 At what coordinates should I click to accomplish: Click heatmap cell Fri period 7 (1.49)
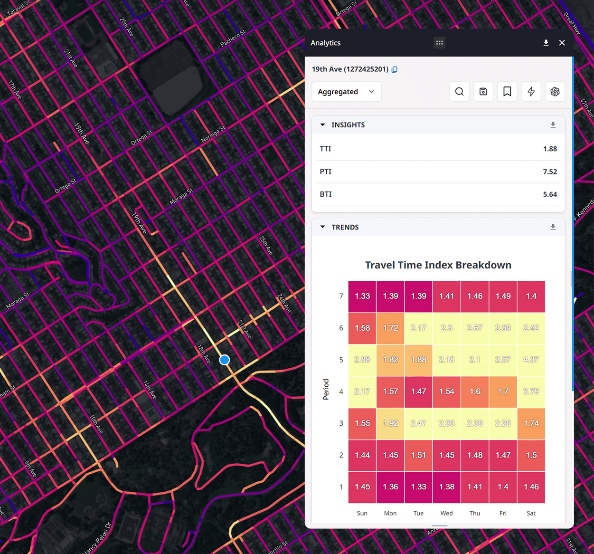pyautogui.click(x=503, y=296)
